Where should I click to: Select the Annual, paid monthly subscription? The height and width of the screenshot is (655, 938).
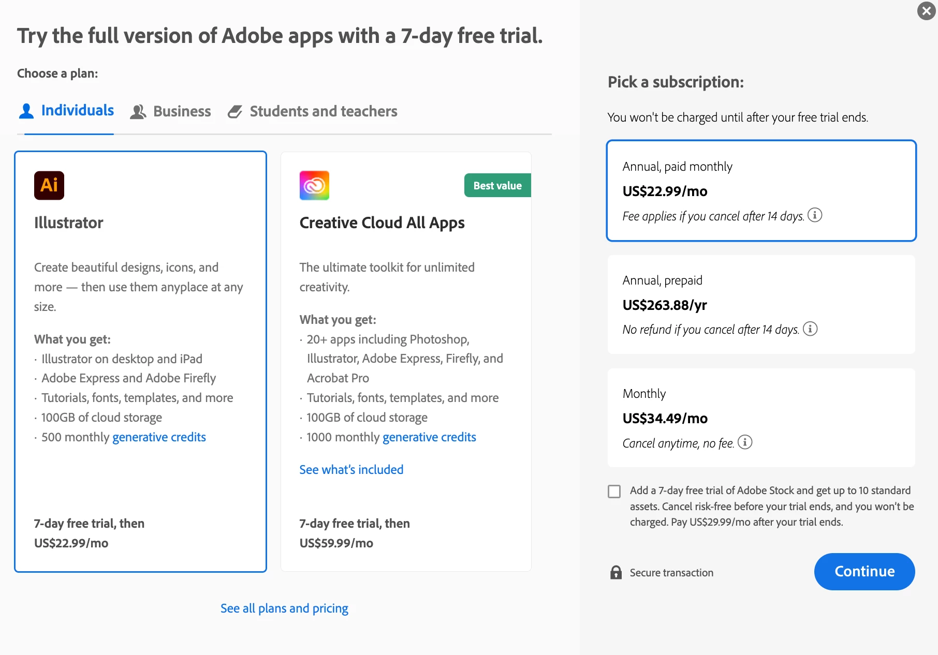(761, 190)
